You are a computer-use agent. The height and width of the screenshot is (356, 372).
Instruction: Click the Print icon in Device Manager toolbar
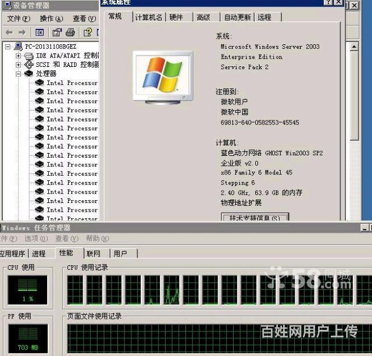pyautogui.click(x=70, y=32)
